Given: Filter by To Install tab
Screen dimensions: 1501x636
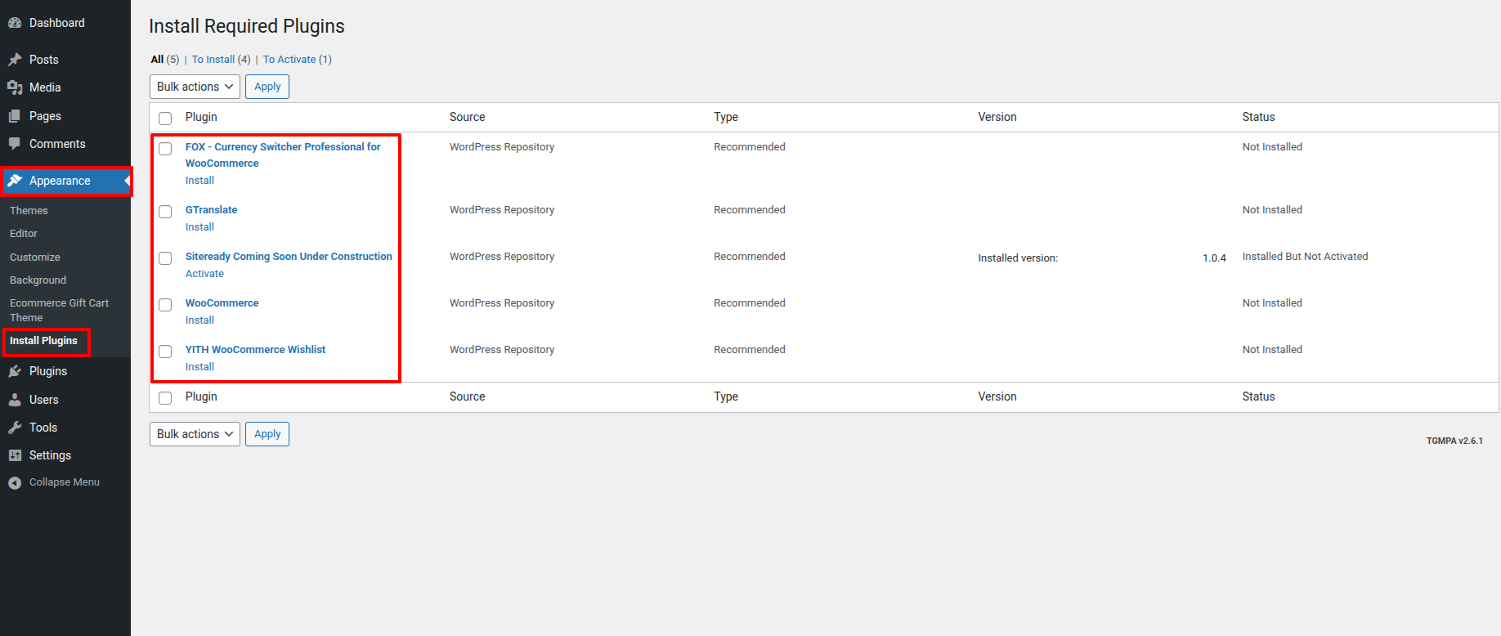Looking at the screenshot, I should click(221, 60).
